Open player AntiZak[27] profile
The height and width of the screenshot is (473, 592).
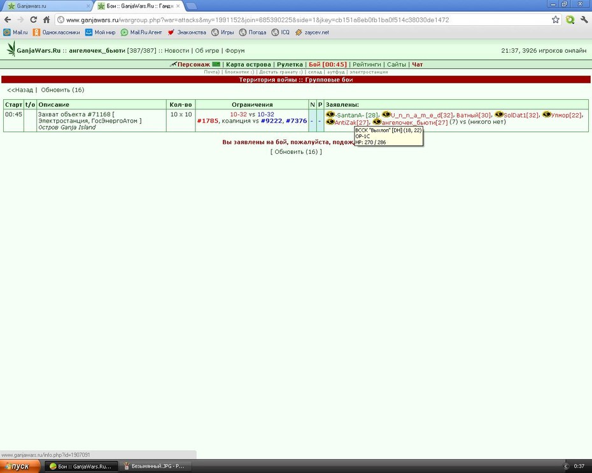tap(351, 122)
